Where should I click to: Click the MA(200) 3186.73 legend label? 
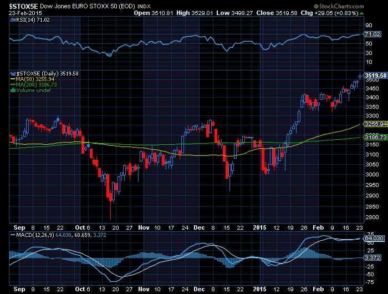36,84
